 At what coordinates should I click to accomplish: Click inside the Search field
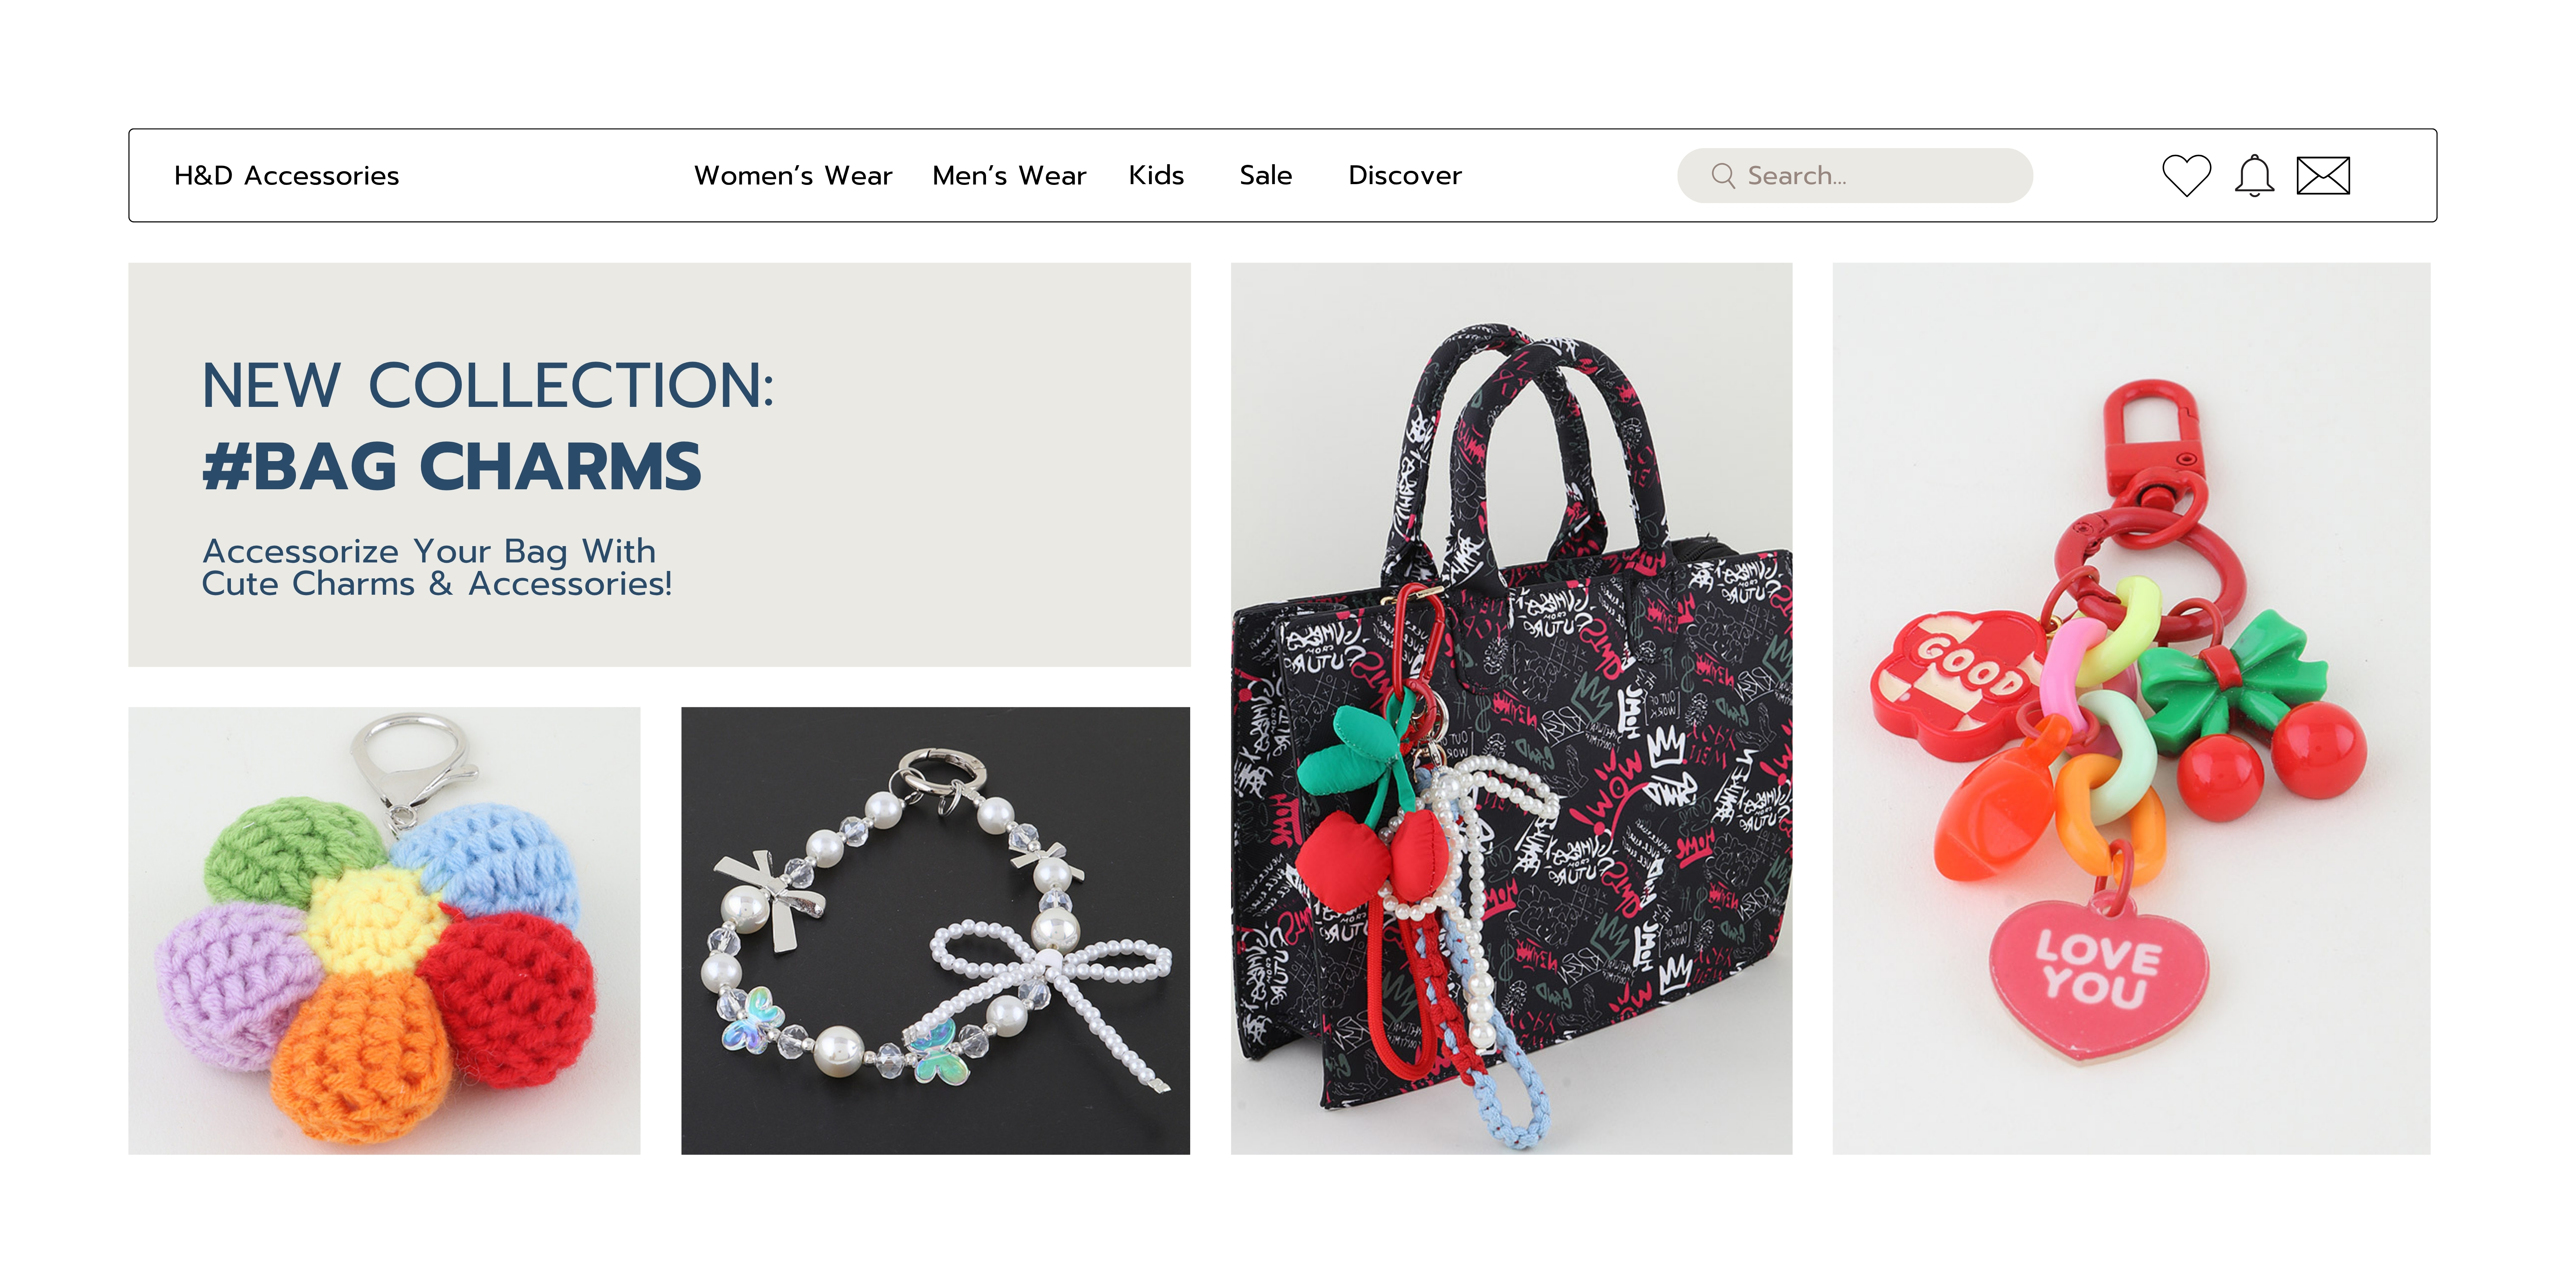pos(1855,175)
